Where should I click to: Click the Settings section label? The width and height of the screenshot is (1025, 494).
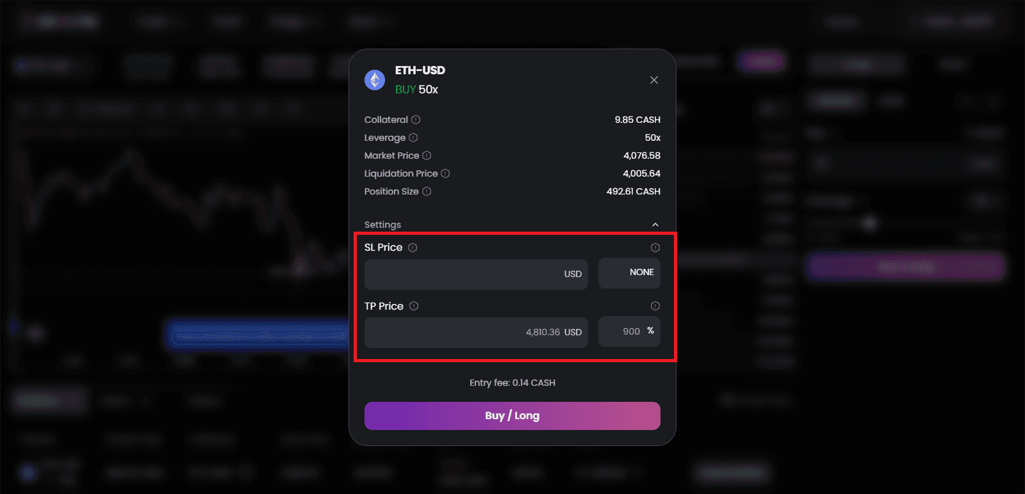tap(382, 225)
